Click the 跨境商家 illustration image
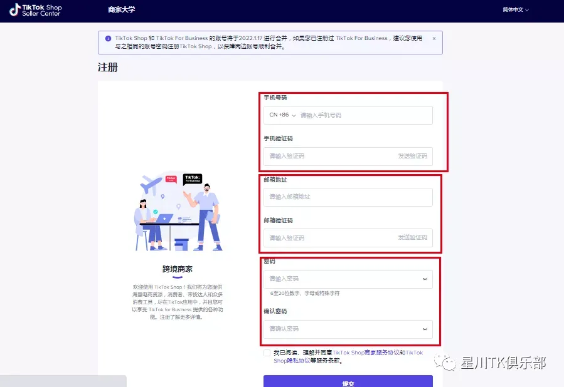The width and height of the screenshot is (564, 387). [178, 211]
